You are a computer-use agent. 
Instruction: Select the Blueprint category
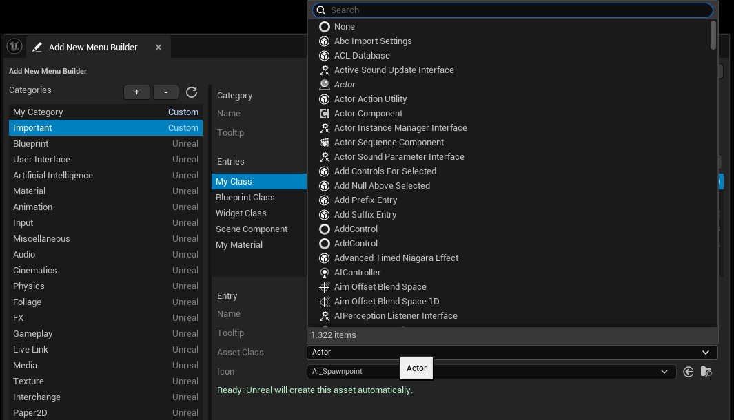click(106, 144)
